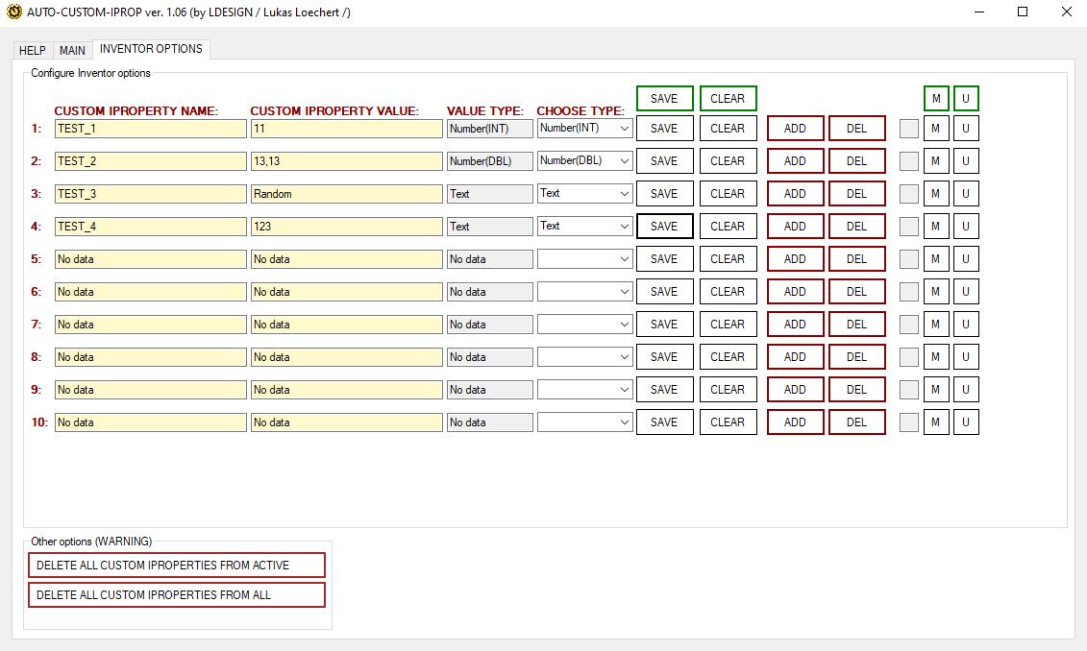This screenshot has height=651, width=1087.
Task: Toggle the small checkbox in row 2
Action: tap(909, 161)
